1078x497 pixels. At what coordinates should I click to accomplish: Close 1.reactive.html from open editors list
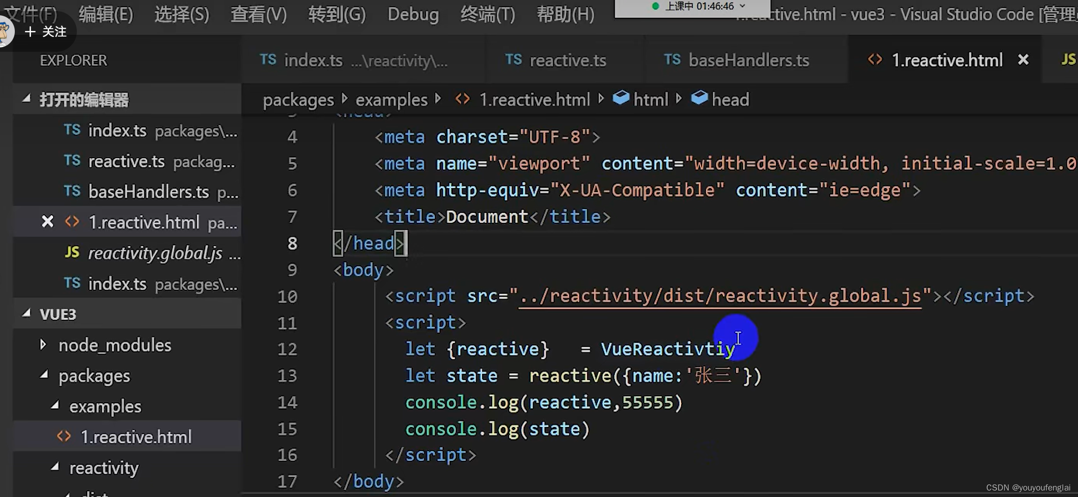click(47, 221)
